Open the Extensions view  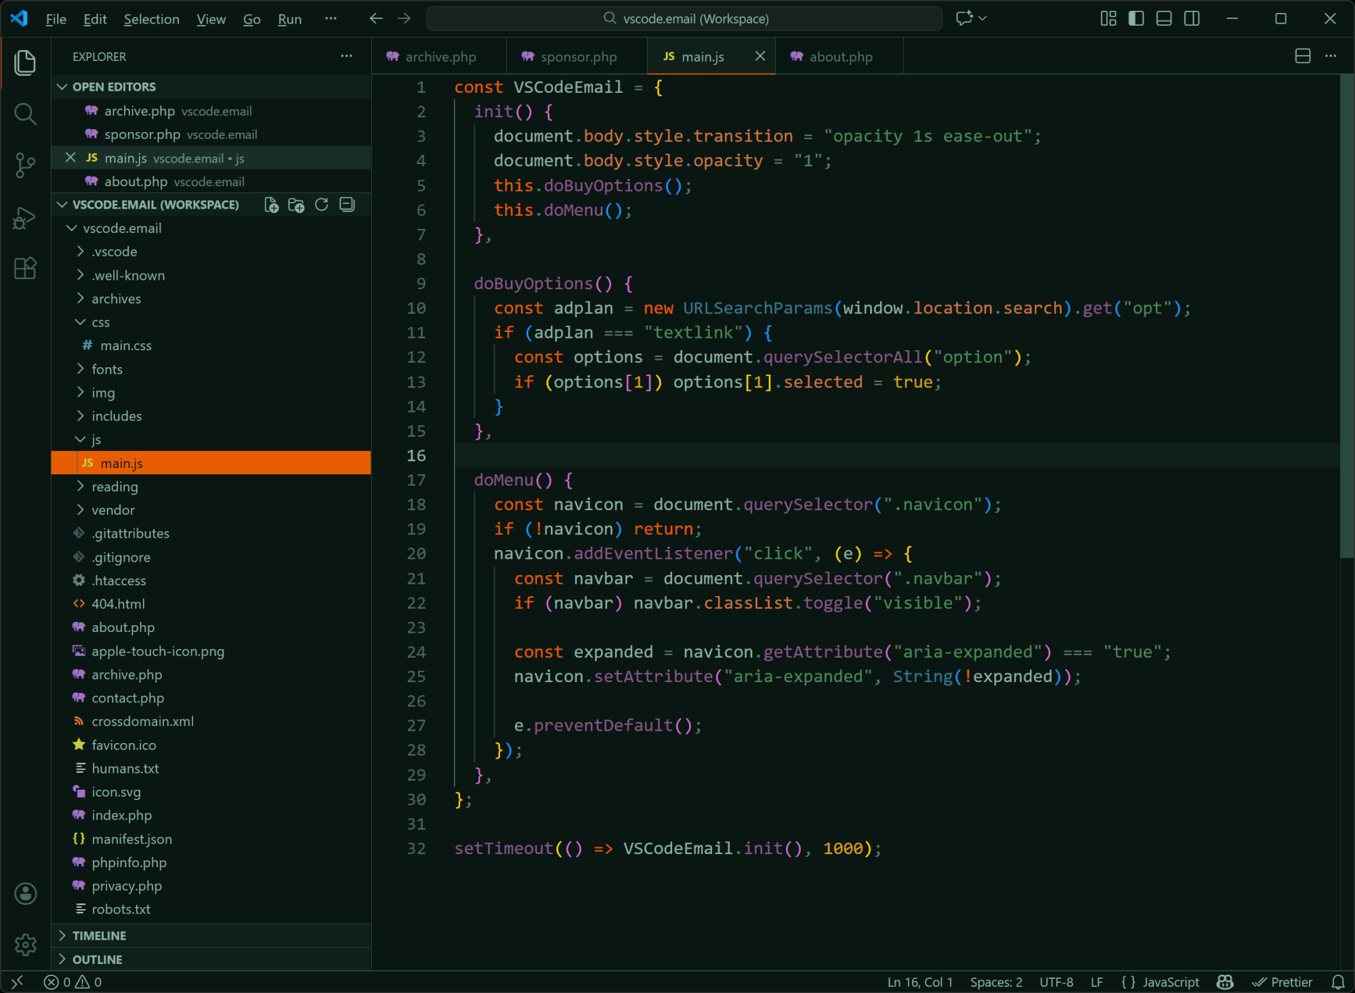[25, 268]
